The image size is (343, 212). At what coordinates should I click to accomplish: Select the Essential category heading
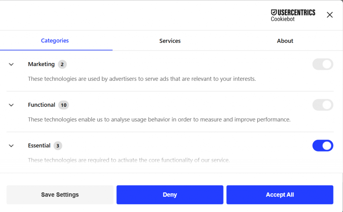[39, 146]
